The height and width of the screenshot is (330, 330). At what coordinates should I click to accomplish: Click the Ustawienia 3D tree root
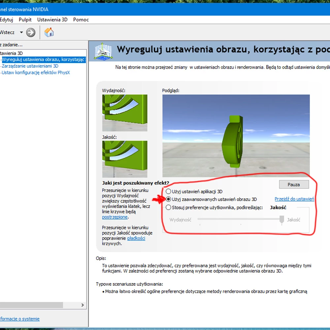[x=11, y=53]
